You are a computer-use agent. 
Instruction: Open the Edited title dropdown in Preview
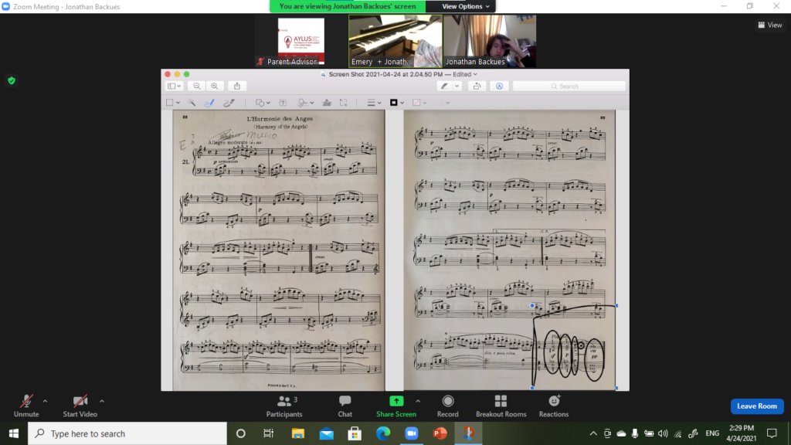pos(464,74)
